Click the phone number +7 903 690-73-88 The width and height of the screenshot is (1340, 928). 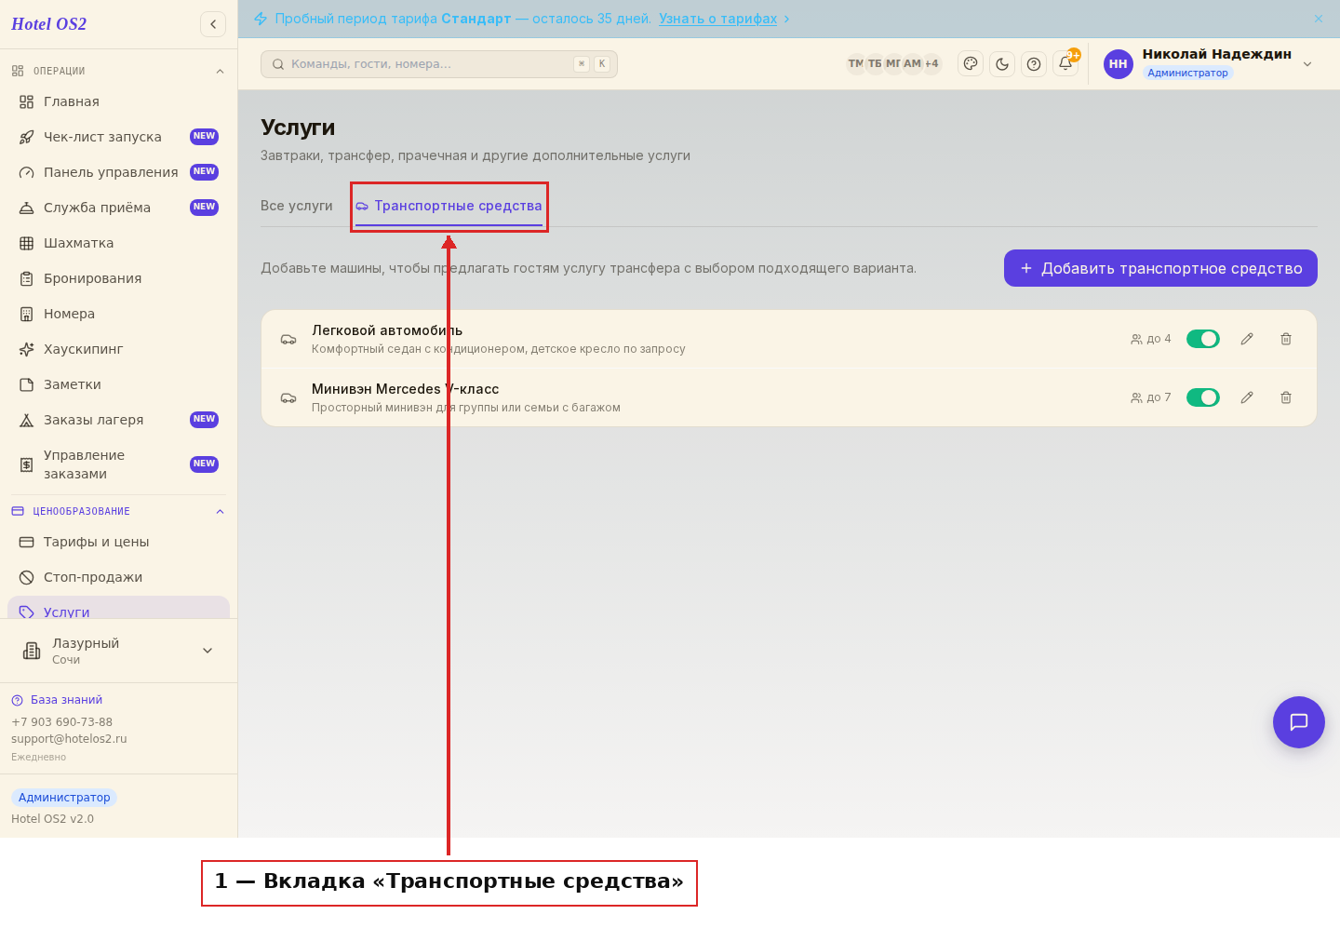[61, 722]
